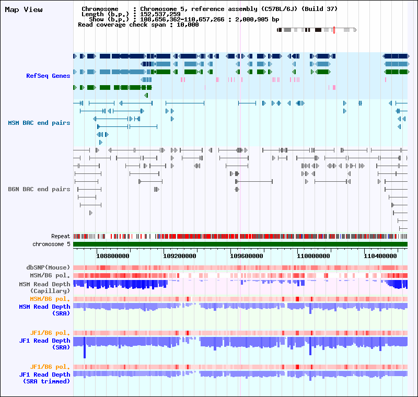The height and width of the screenshot is (397, 418).
Task: Click the dbSNP(Mouse) density heatmap strip
Action: click(240, 268)
